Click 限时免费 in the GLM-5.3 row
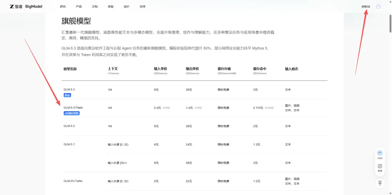 coord(224,90)
